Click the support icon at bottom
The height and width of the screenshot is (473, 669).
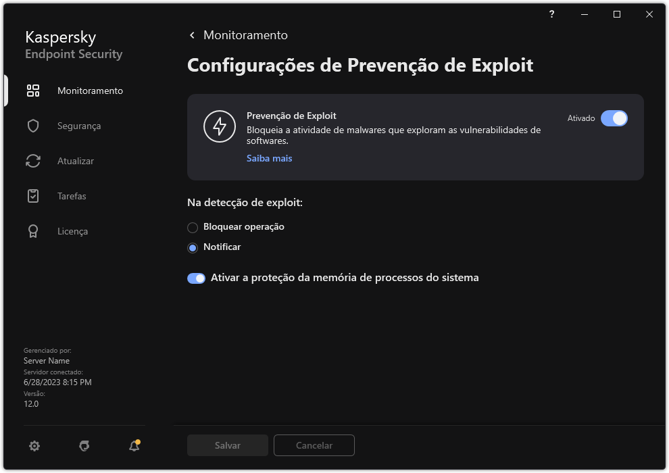point(84,445)
